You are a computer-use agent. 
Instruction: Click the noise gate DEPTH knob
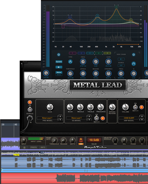pos(73,140)
